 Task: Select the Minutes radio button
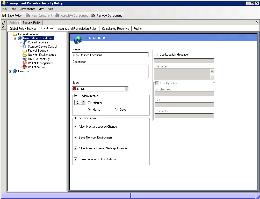click(89, 103)
